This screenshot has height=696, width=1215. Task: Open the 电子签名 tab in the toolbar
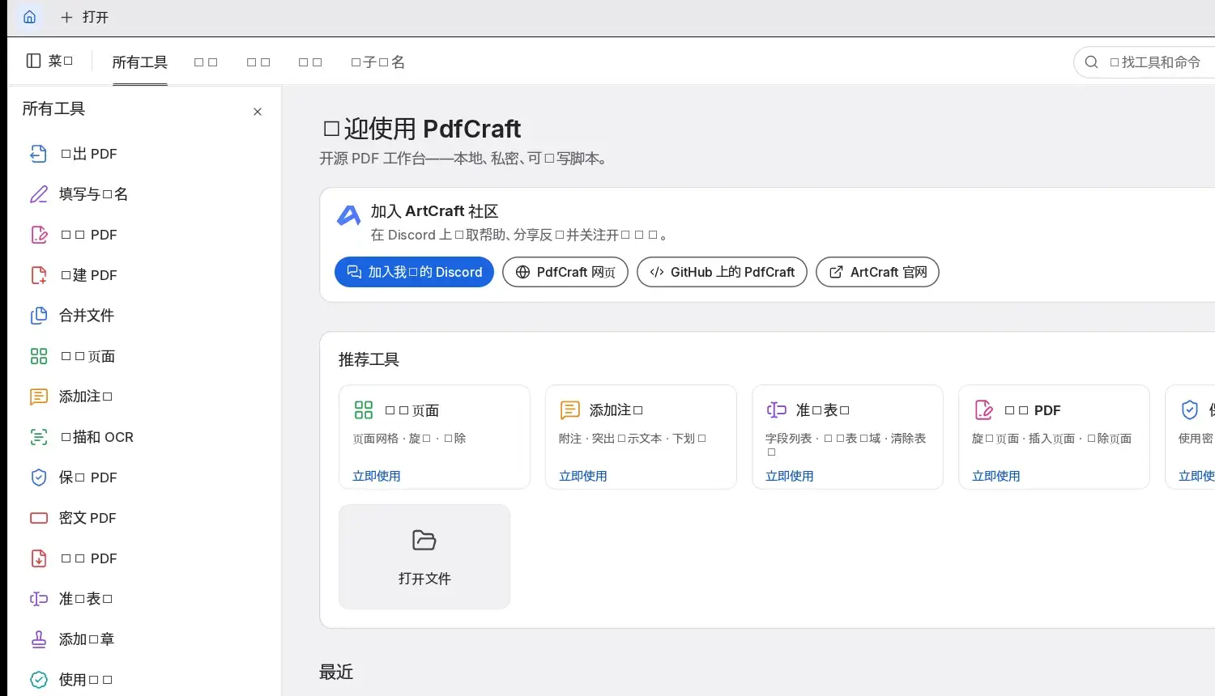(377, 62)
